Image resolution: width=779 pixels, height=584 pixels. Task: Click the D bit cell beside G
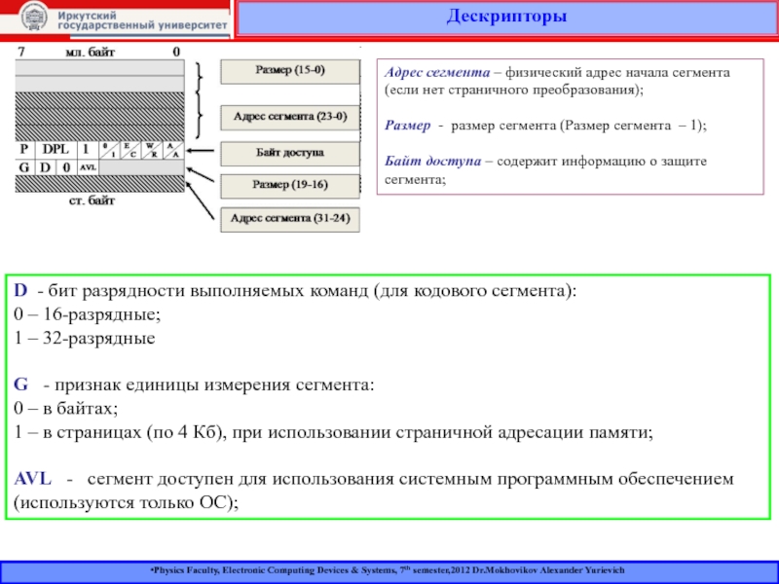point(43,167)
